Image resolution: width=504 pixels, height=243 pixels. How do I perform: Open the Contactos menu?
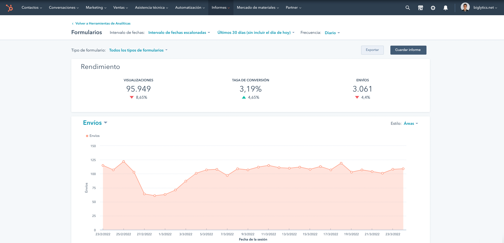[32, 7]
